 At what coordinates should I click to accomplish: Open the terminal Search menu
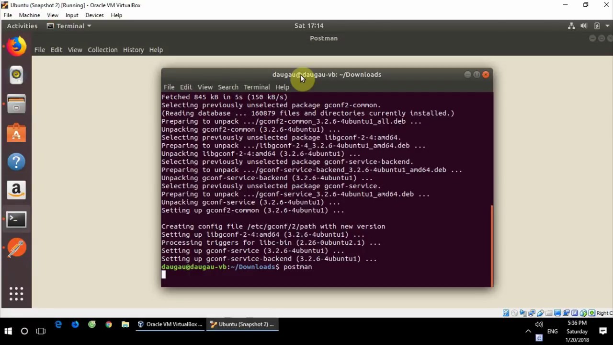(x=228, y=87)
